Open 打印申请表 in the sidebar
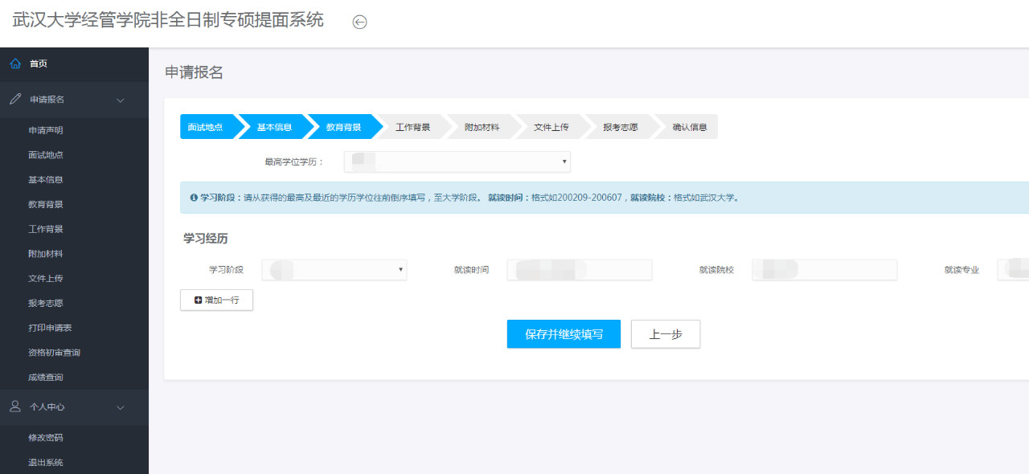 (x=50, y=328)
